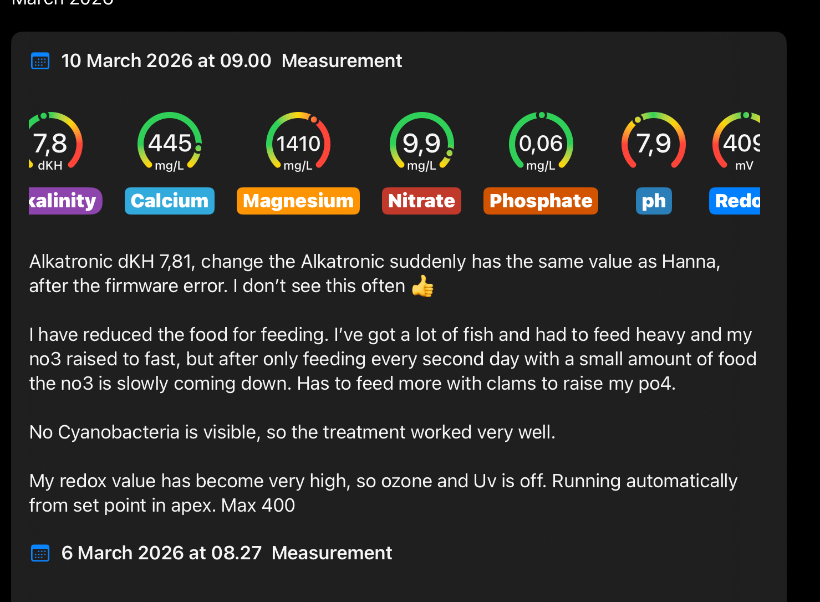Click the orange Magnesium label tag
This screenshot has width=820, height=602.
[x=298, y=201]
